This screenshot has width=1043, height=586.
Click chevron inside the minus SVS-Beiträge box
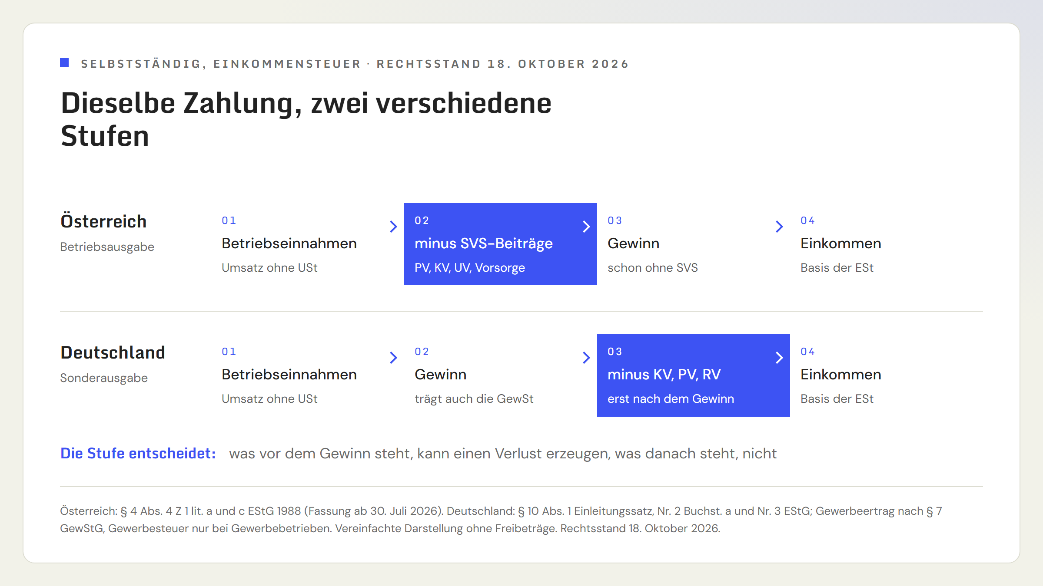pos(586,227)
